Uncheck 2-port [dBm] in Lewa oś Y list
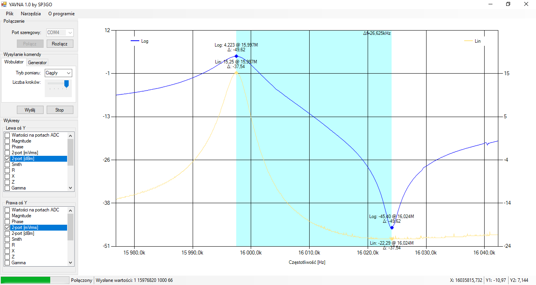This screenshot has height=285, width=536. (x=7, y=159)
